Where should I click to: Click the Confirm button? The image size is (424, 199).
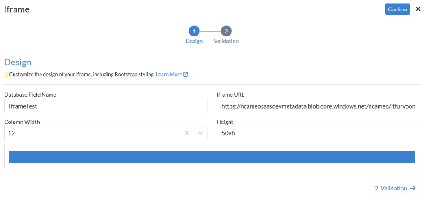(x=397, y=9)
